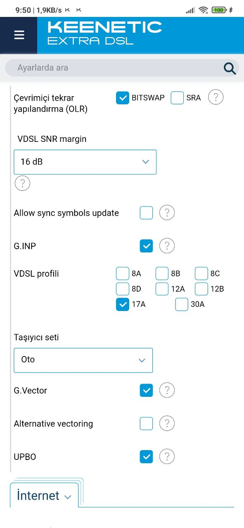Uncheck the BITSWAP checkbox
Image resolution: width=244 pixels, height=528 pixels.
(x=123, y=98)
